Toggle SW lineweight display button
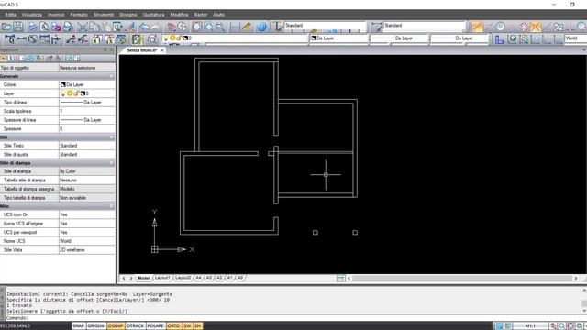The image size is (587, 330). click(187, 326)
